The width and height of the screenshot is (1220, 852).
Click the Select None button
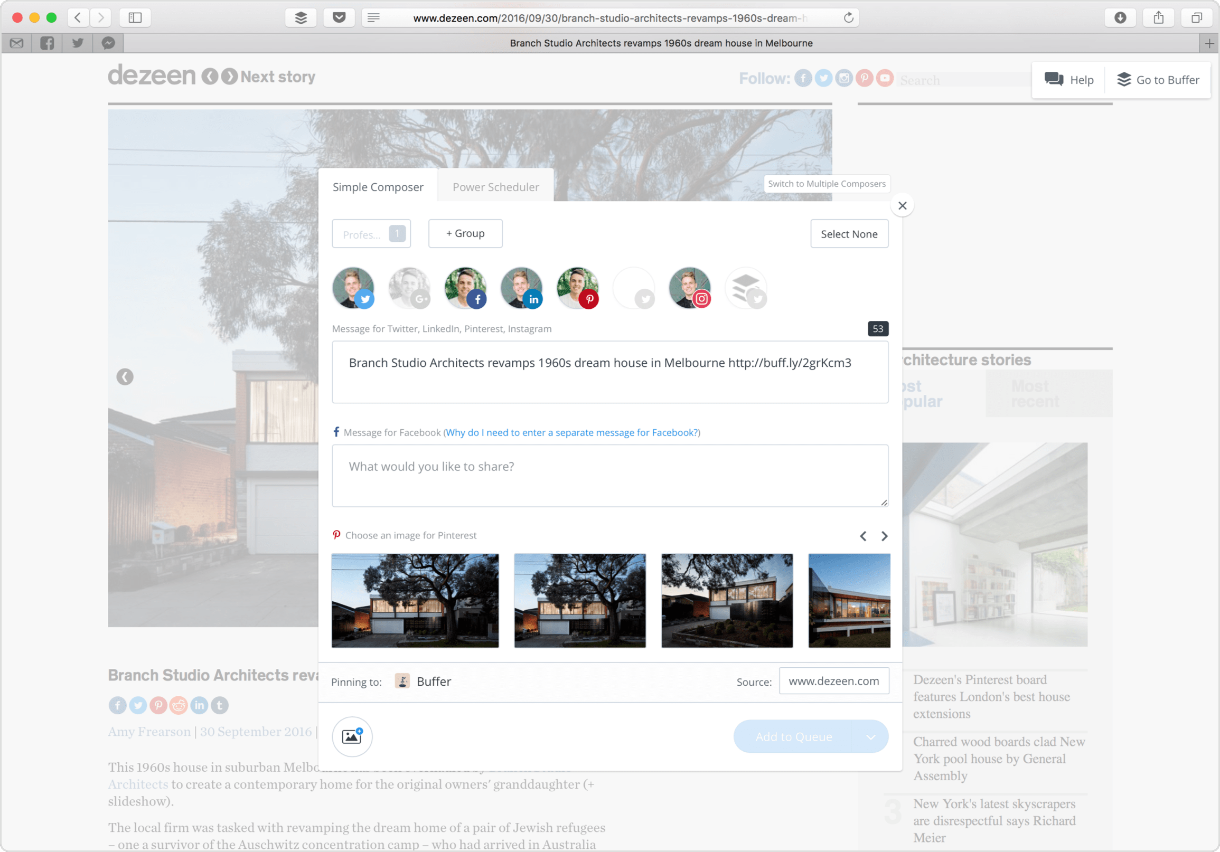849,234
